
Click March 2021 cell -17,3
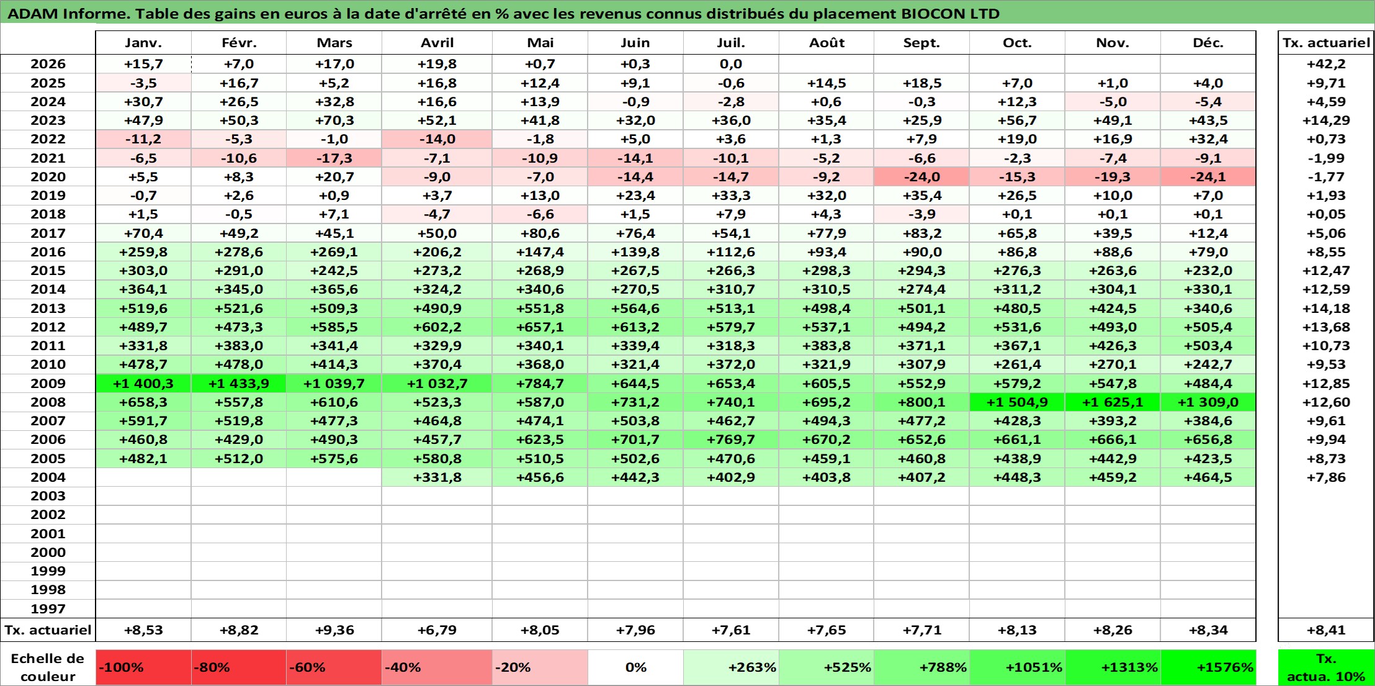tap(334, 158)
